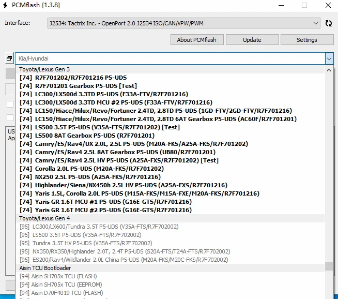This screenshot has height=299, width=338.
Task: Click the PCMflash lightning bolt title icon
Action: tap(5, 5)
